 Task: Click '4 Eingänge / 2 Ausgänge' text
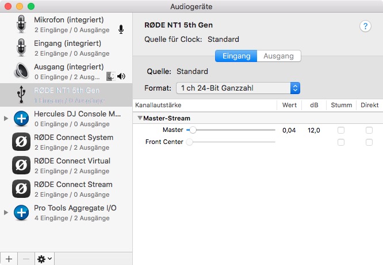click(72, 218)
